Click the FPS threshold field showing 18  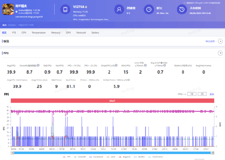pos(192,94)
